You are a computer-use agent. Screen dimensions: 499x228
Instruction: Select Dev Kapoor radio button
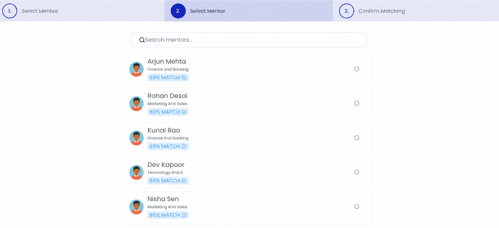[x=357, y=172]
